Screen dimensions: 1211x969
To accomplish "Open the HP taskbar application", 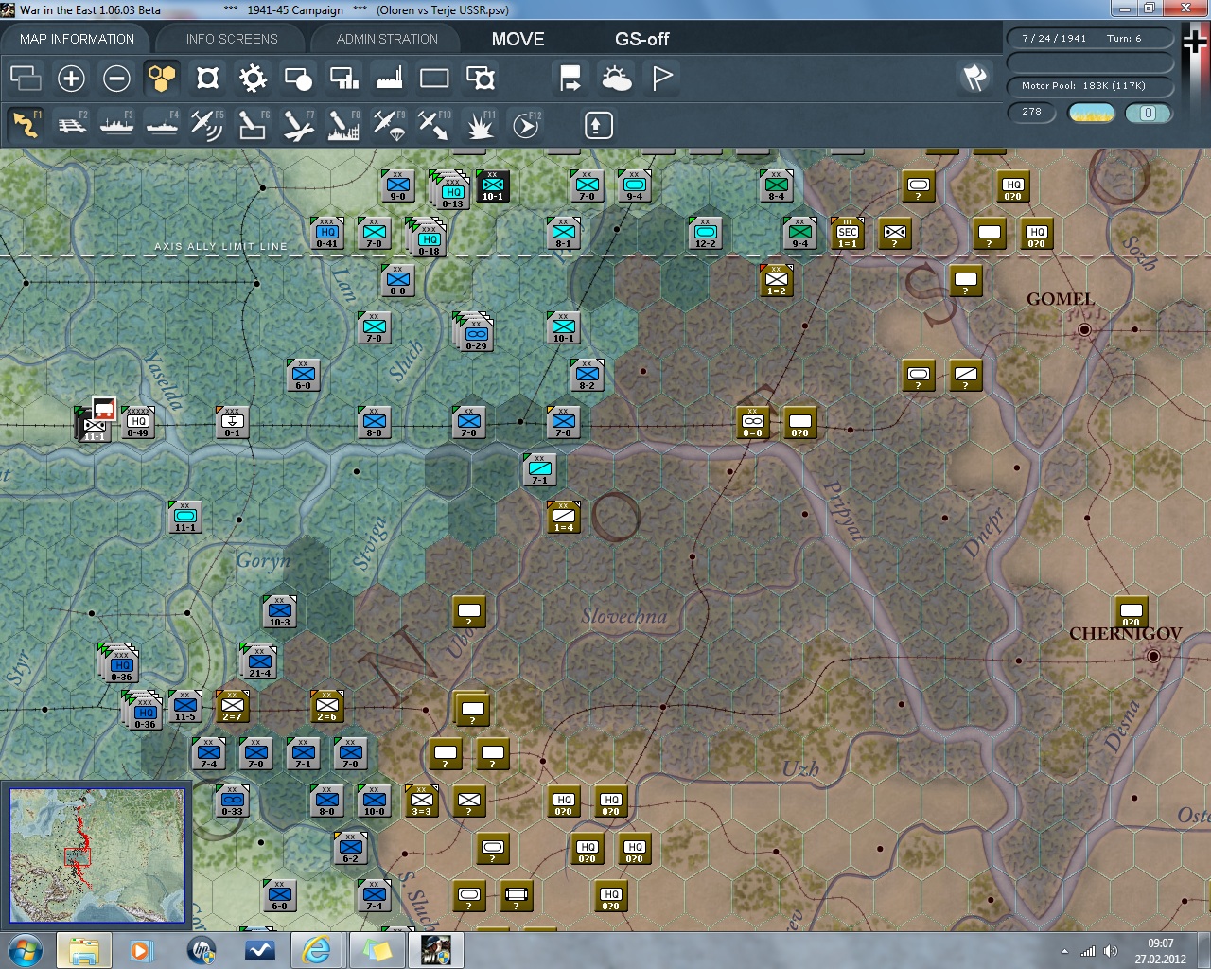I will coord(201,950).
